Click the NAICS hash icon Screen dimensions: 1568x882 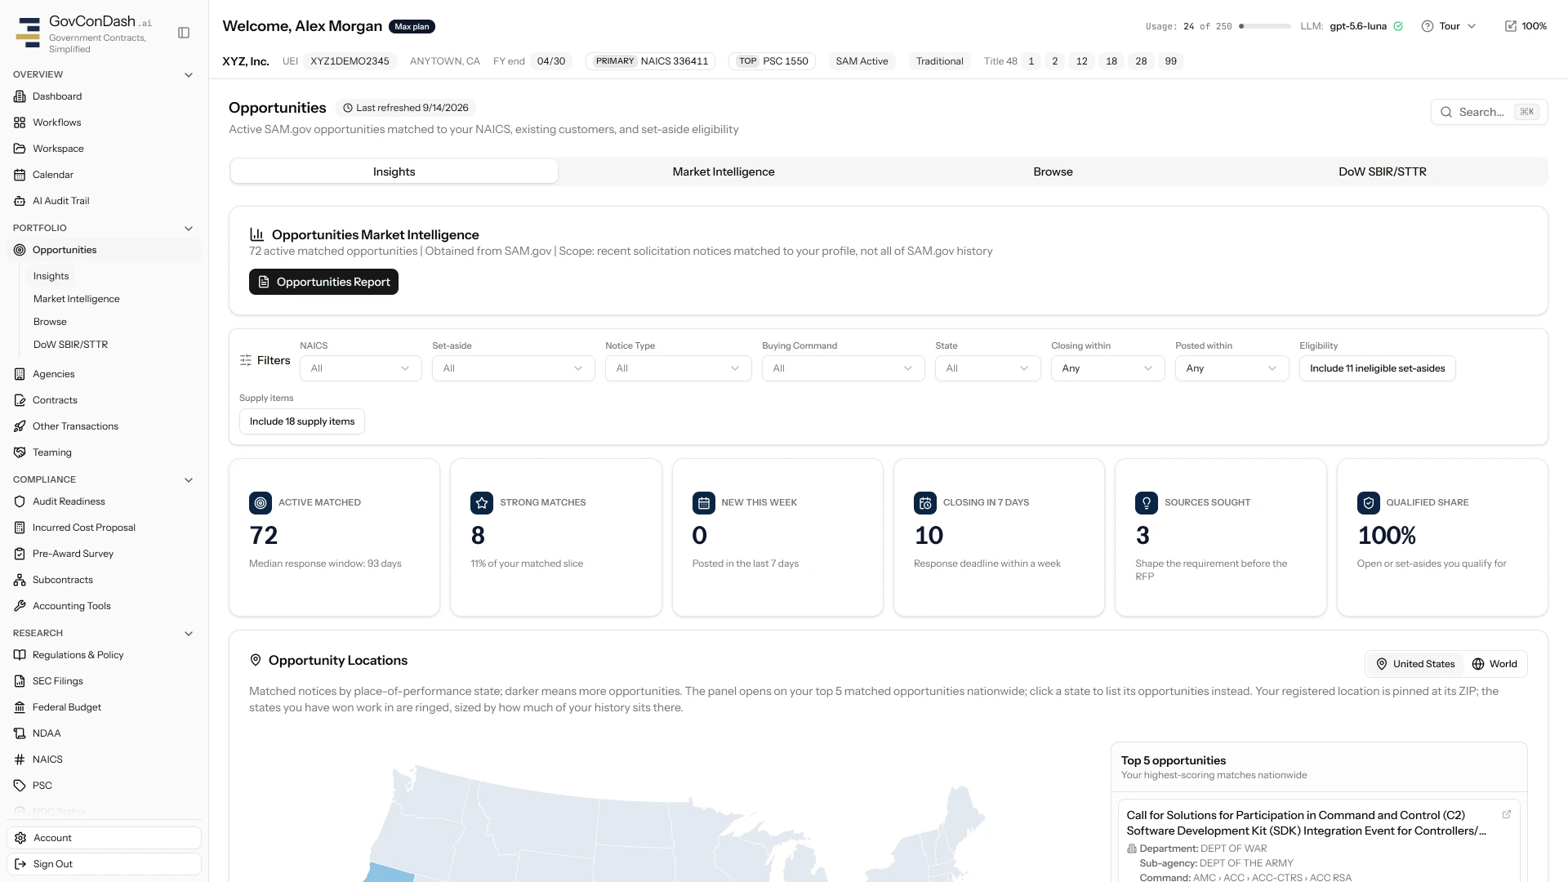click(x=20, y=759)
